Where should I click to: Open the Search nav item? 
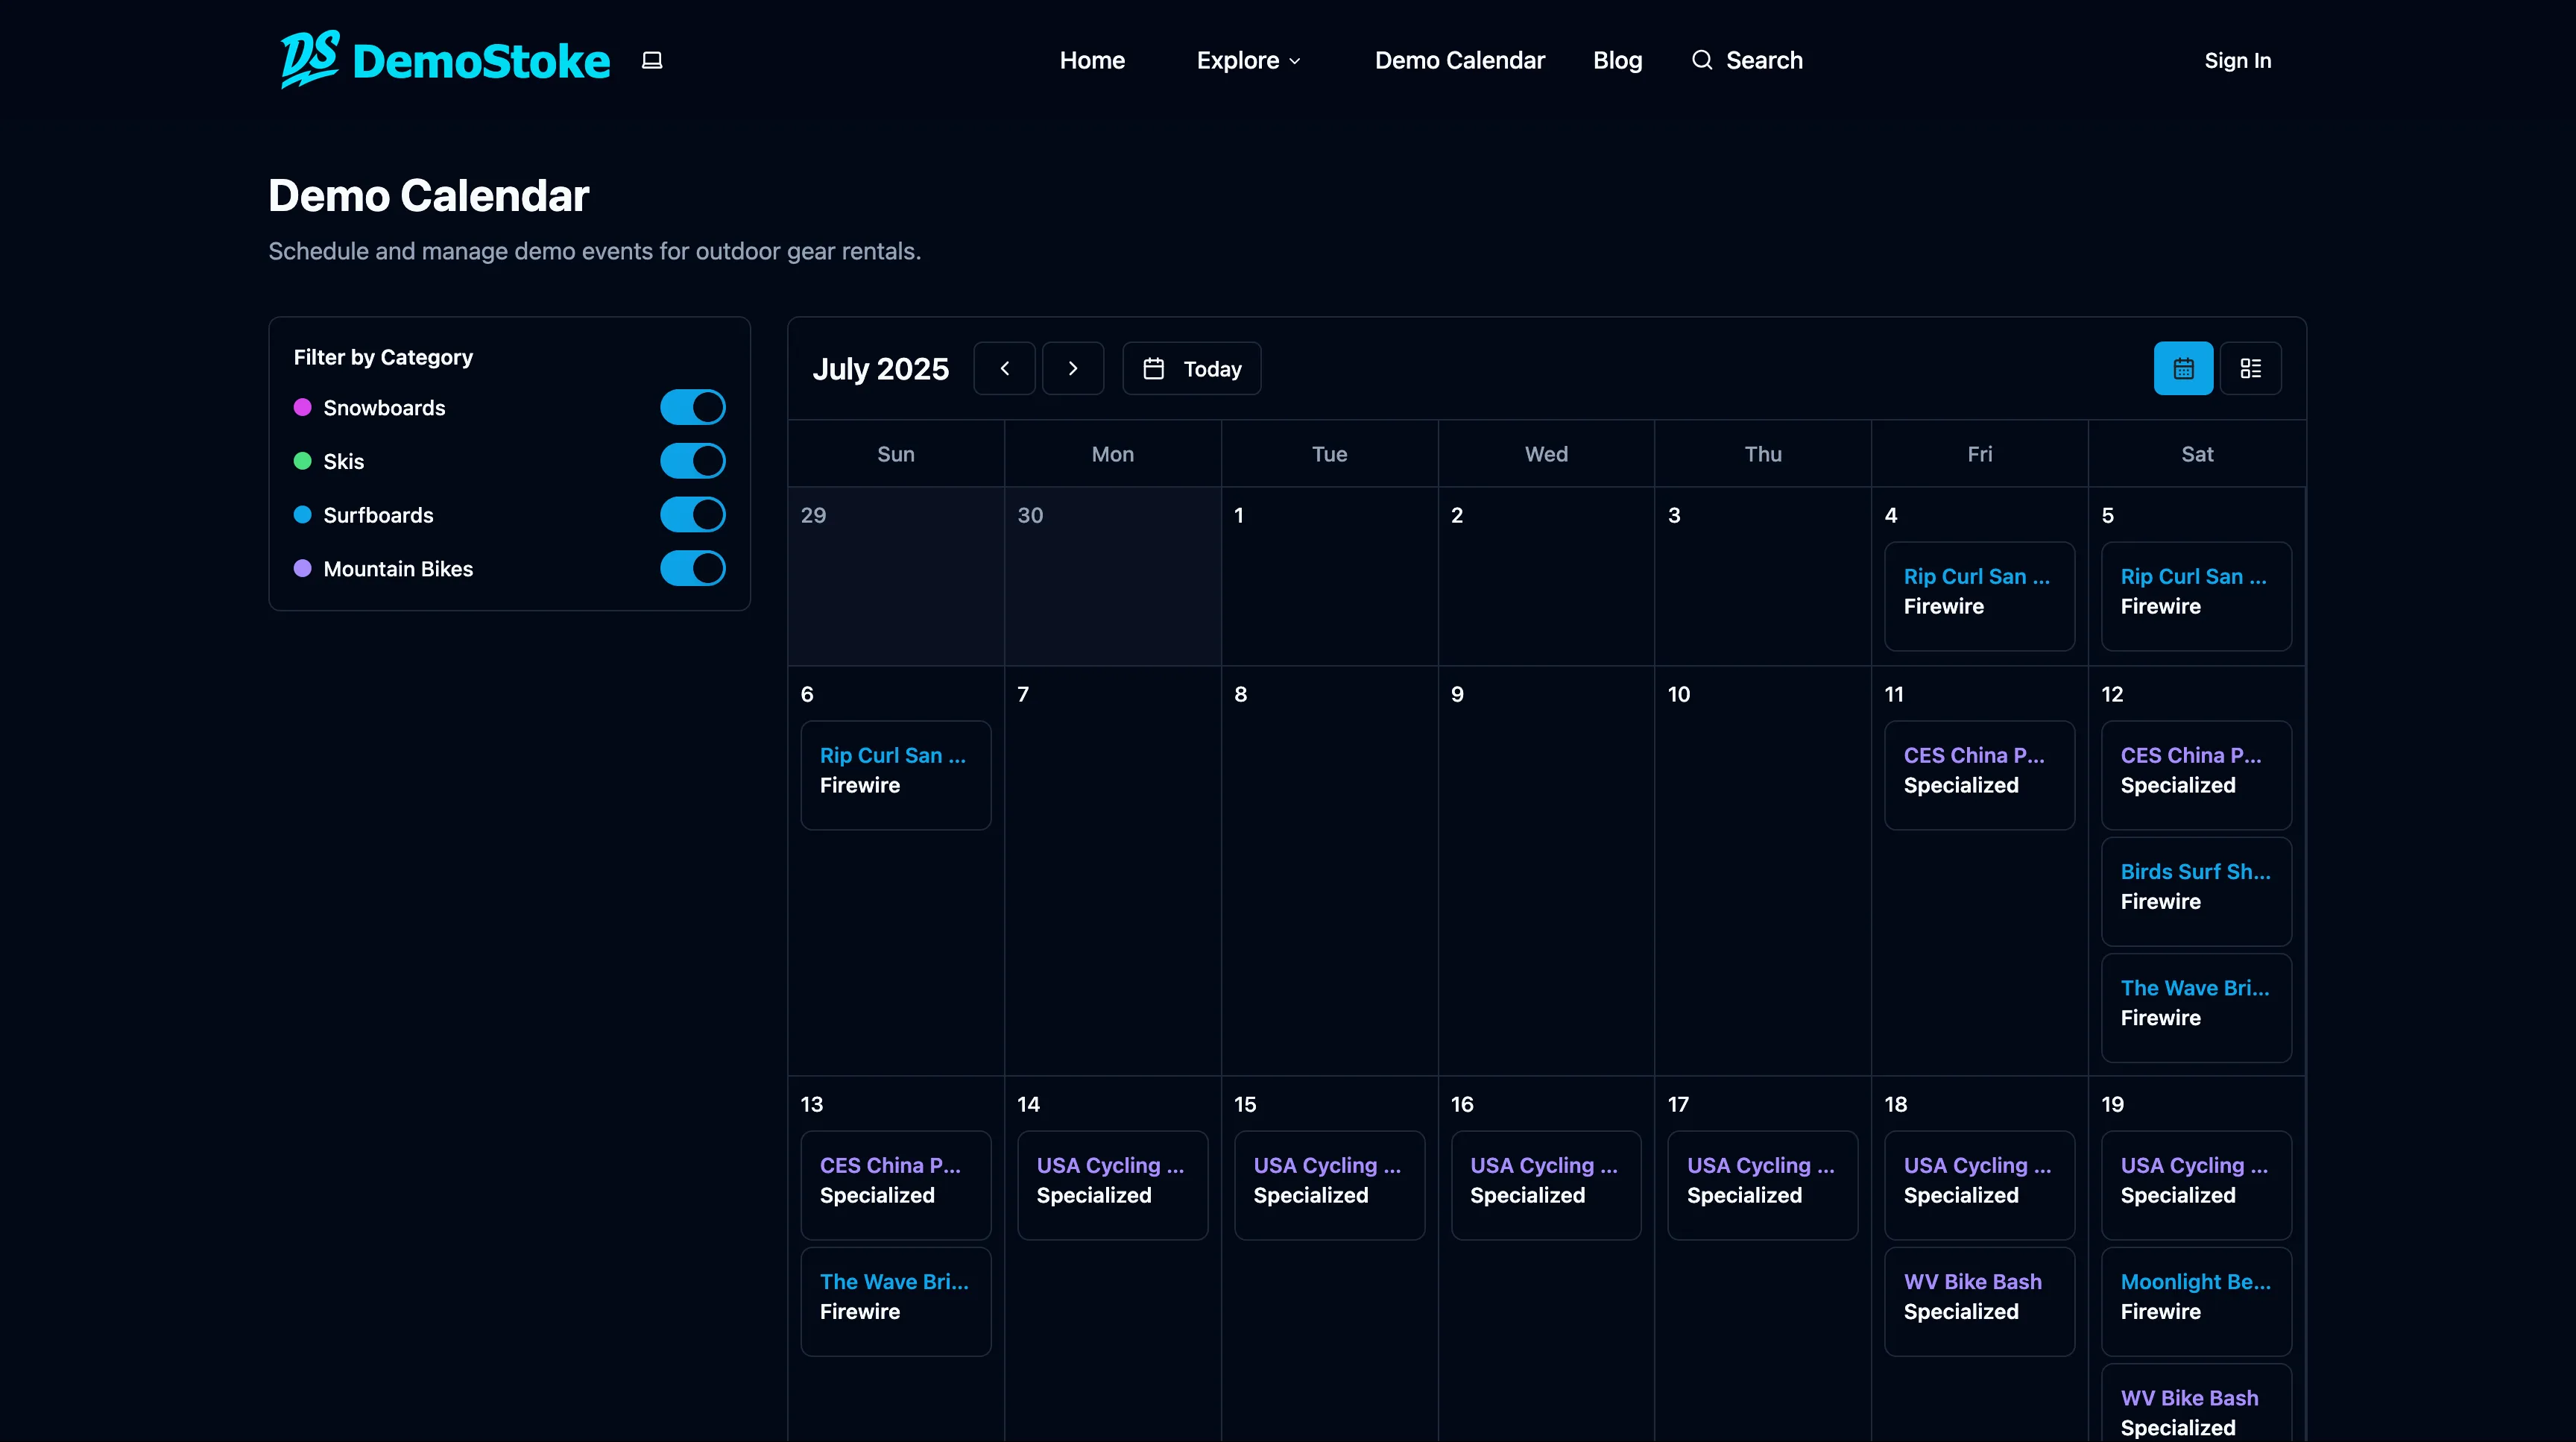click(x=1747, y=60)
